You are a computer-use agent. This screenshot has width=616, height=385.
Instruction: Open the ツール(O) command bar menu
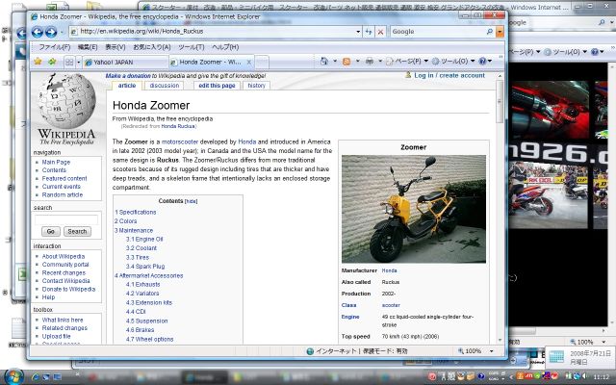[x=453, y=62]
